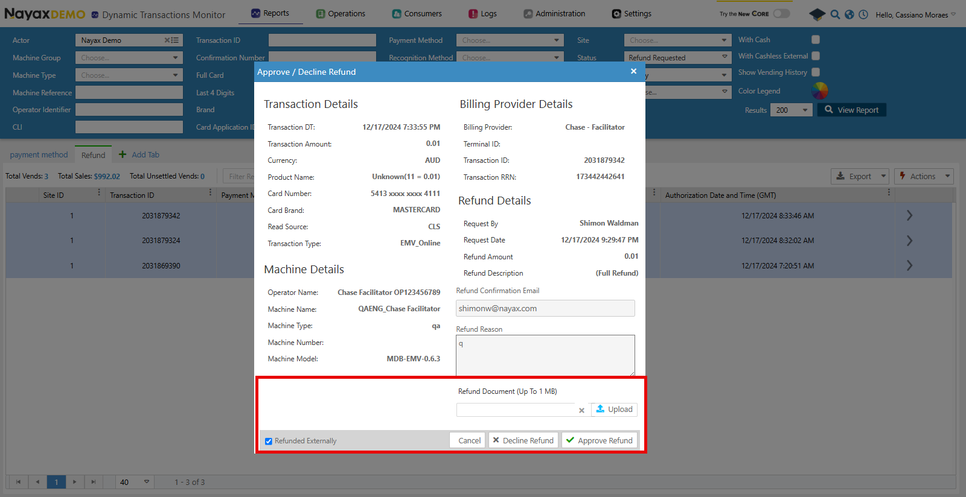Enable the Show Vending History checkbox
966x497 pixels.
(x=816, y=72)
